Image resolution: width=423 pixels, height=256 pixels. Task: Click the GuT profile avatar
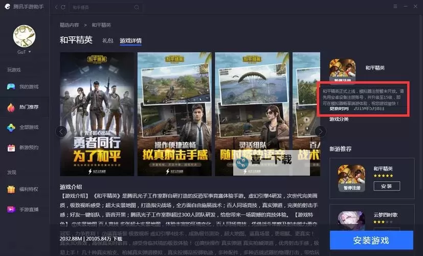[x=24, y=36]
